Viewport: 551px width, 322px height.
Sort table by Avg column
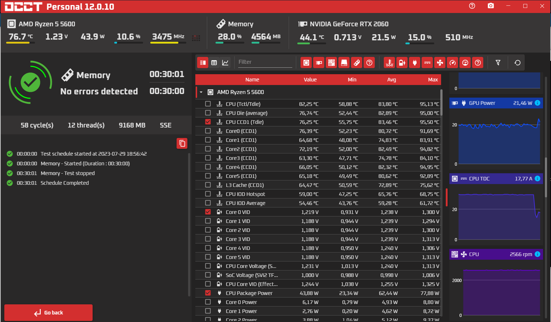(392, 80)
